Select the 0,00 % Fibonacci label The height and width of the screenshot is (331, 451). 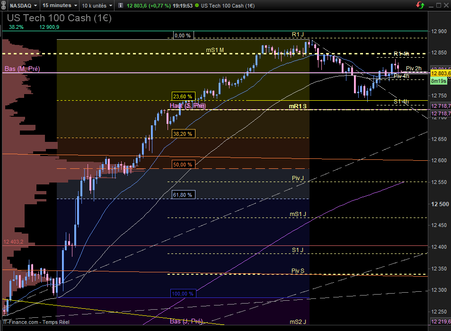pos(184,35)
